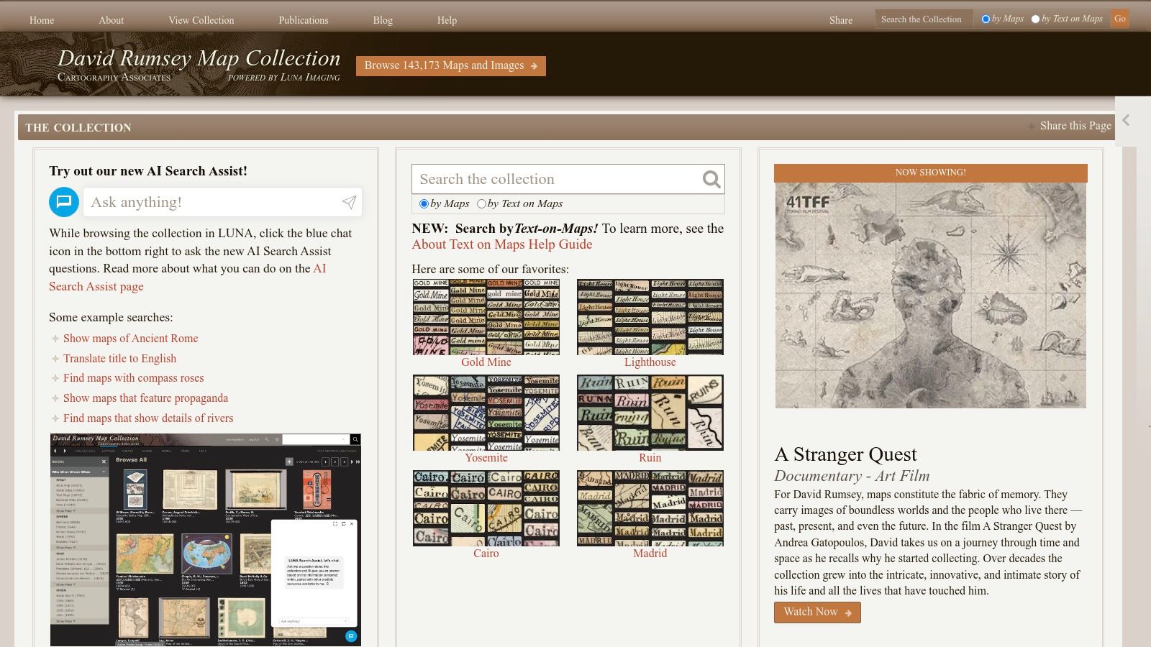Open the Help menu item
1151x647 pixels.
[447, 20]
